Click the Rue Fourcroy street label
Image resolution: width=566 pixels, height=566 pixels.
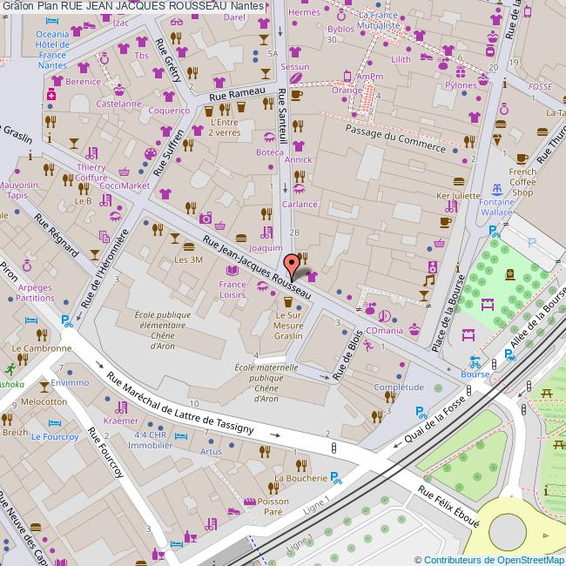(x=105, y=452)
